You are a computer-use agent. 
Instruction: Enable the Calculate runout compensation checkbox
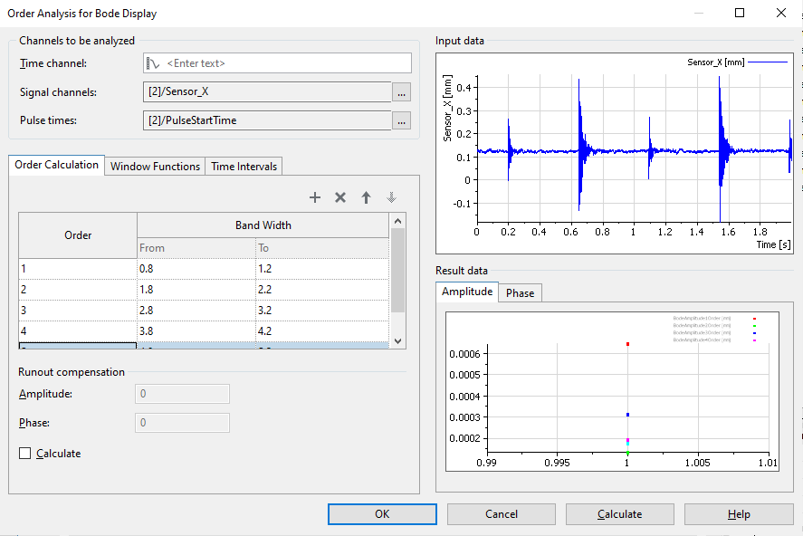pos(25,454)
